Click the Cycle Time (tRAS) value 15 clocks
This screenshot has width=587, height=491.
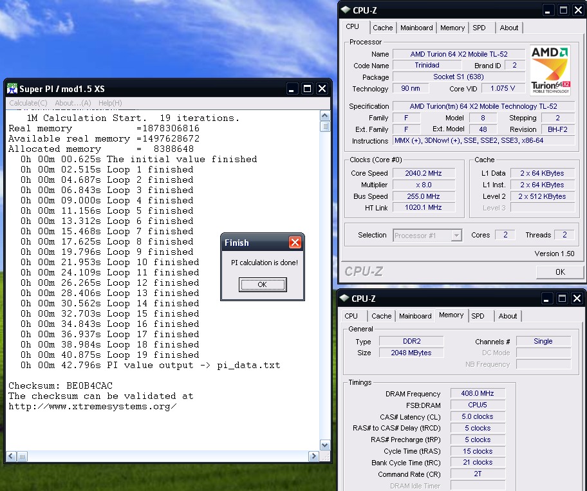[x=478, y=451]
